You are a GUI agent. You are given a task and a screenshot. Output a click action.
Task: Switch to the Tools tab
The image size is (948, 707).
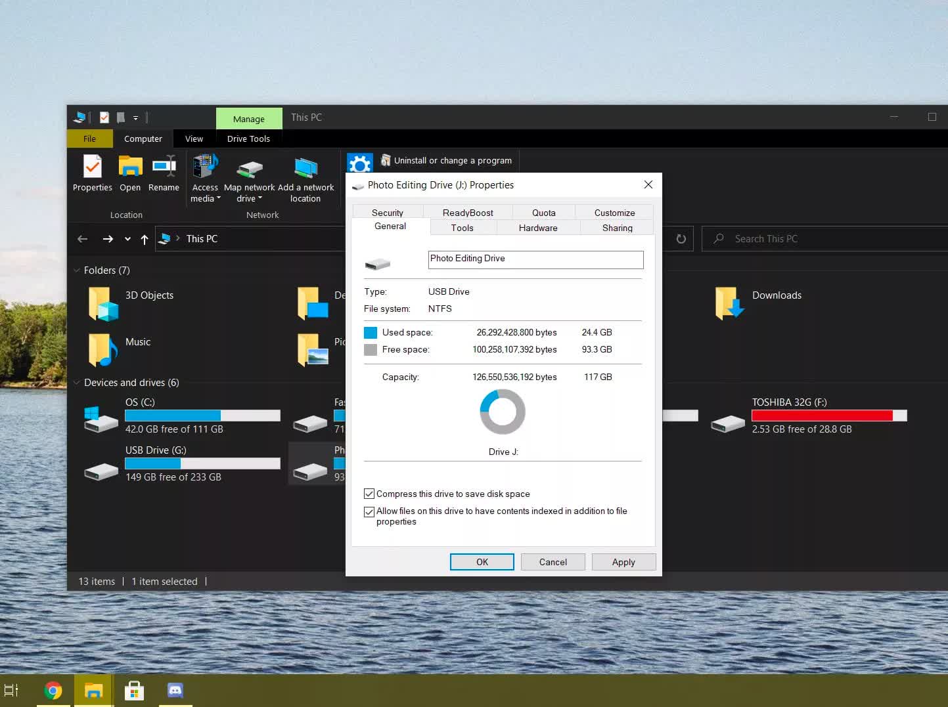pos(462,228)
